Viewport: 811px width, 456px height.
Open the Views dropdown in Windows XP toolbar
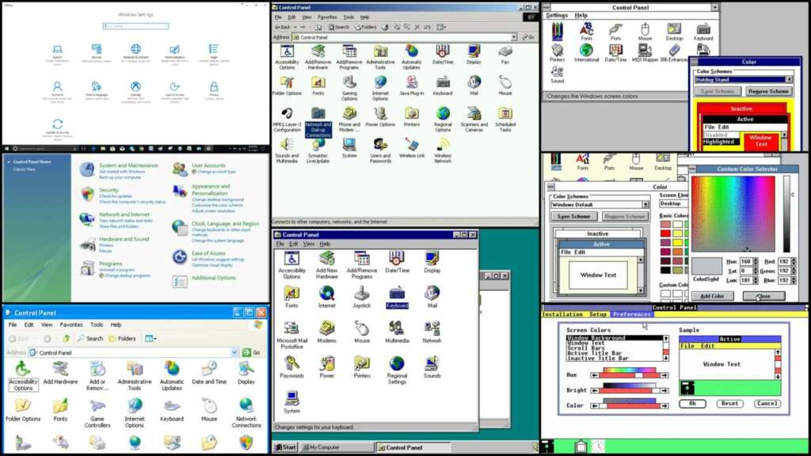(150, 339)
